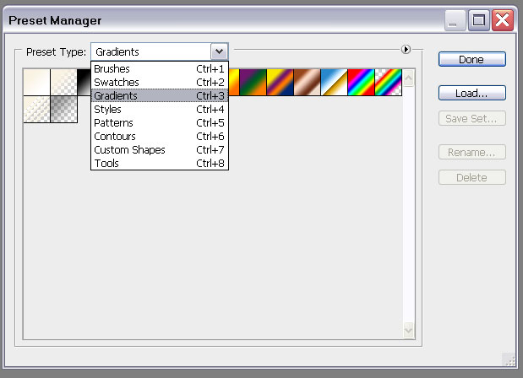Choose Brushes from the preset type list

pyautogui.click(x=160, y=68)
